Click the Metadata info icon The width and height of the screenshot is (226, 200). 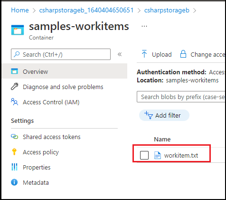(14, 182)
